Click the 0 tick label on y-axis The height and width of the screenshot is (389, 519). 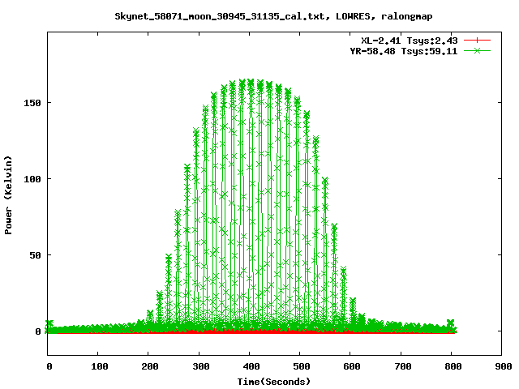coord(37,331)
